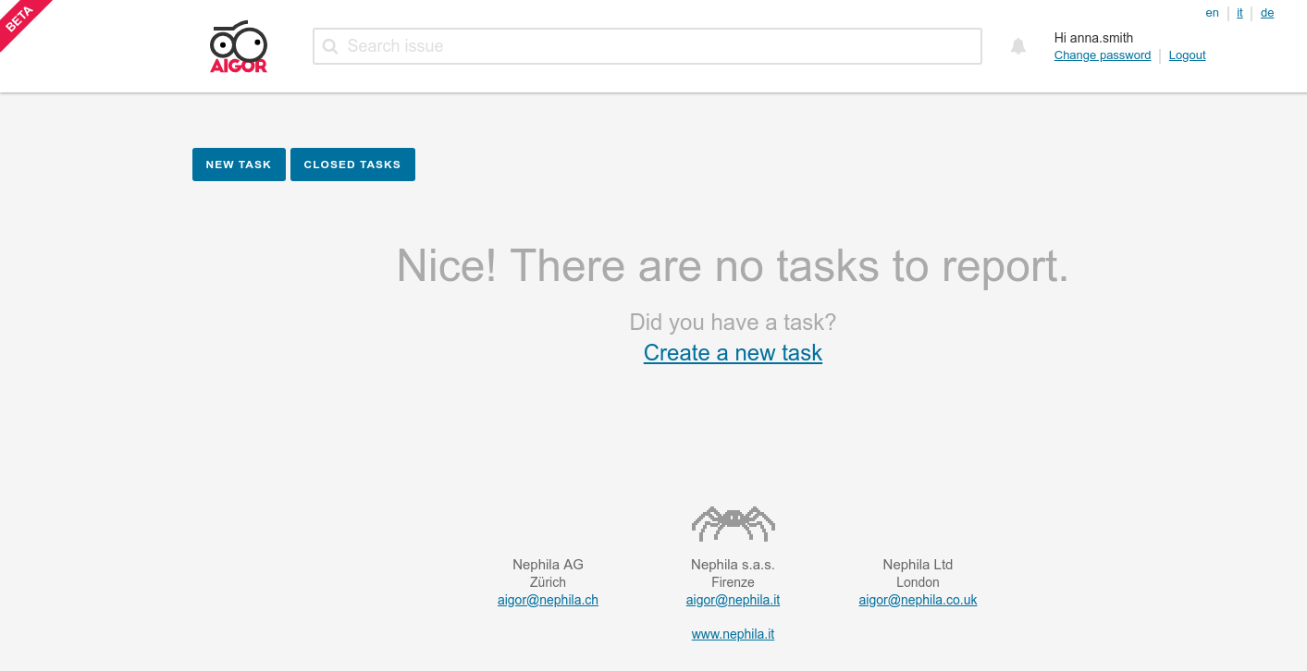Screen dimensions: 1307x671
Task: Switch language to it
Action: click(1239, 13)
